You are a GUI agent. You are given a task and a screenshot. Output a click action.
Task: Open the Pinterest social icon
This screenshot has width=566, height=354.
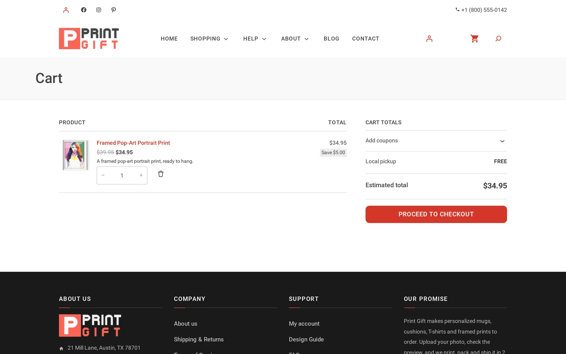[x=114, y=10]
